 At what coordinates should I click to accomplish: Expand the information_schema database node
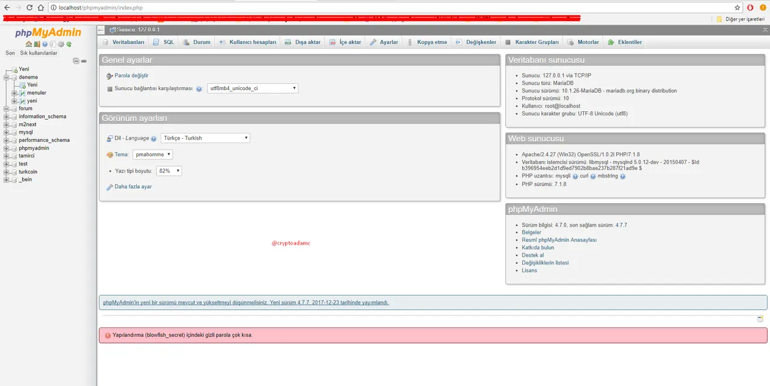click(6, 117)
